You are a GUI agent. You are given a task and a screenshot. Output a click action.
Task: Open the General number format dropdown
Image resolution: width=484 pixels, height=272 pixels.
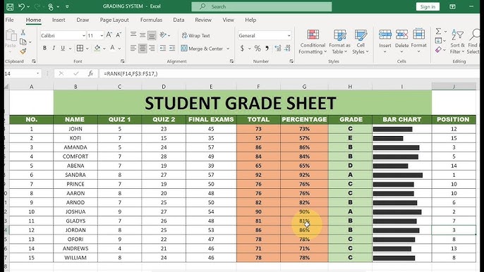(x=289, y=36)
